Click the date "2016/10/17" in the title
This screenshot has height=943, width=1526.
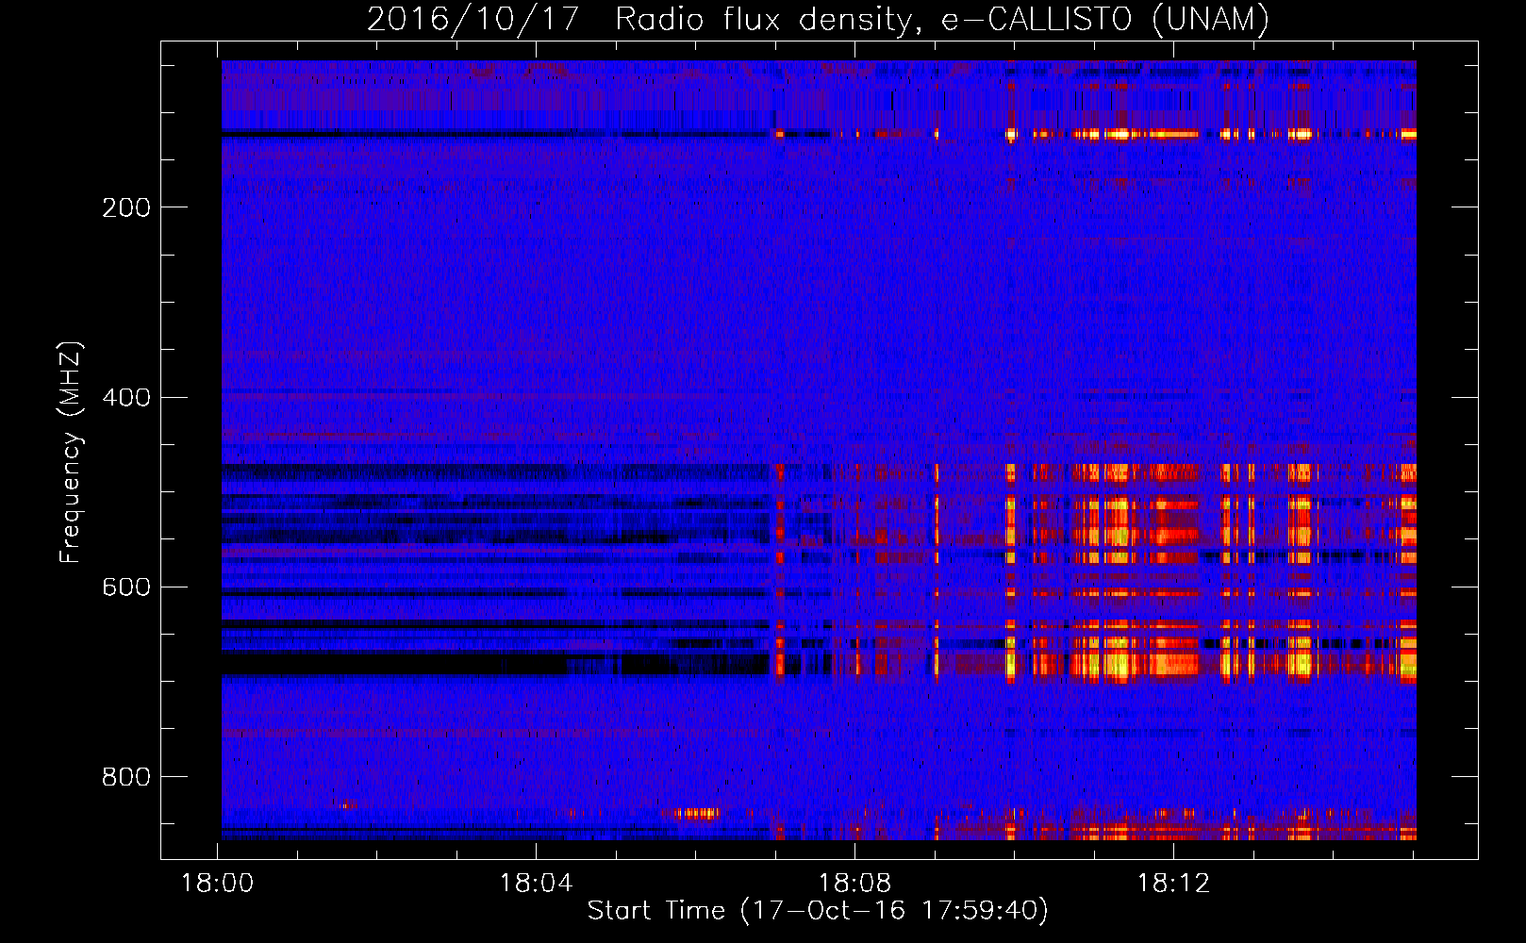tap(473, 19)
